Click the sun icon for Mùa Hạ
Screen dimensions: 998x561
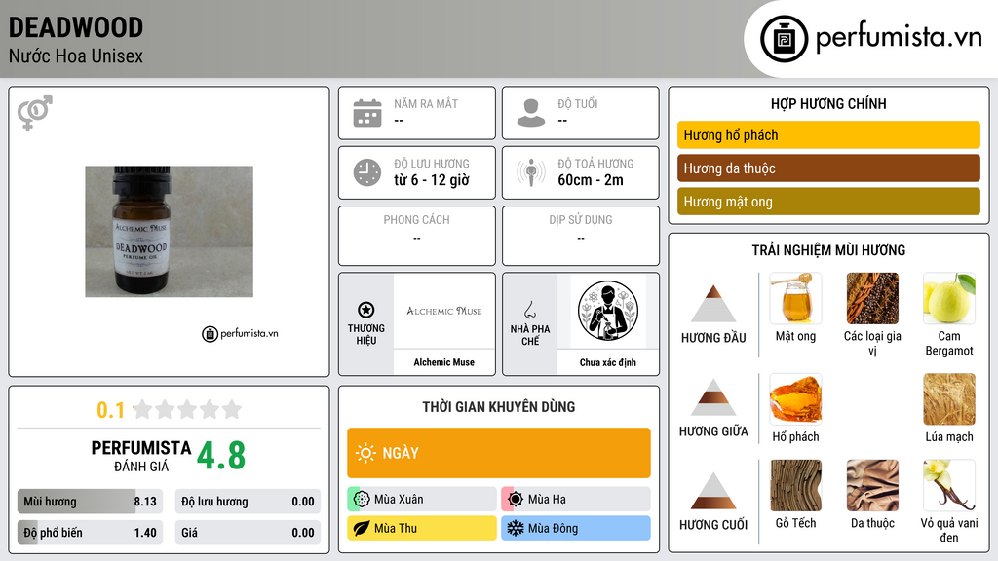[x=516, y=499]
